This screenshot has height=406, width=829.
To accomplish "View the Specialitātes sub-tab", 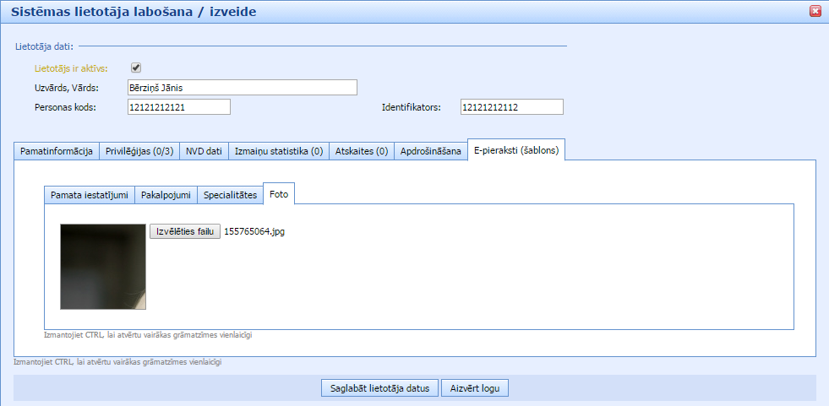I will (230, 195).
